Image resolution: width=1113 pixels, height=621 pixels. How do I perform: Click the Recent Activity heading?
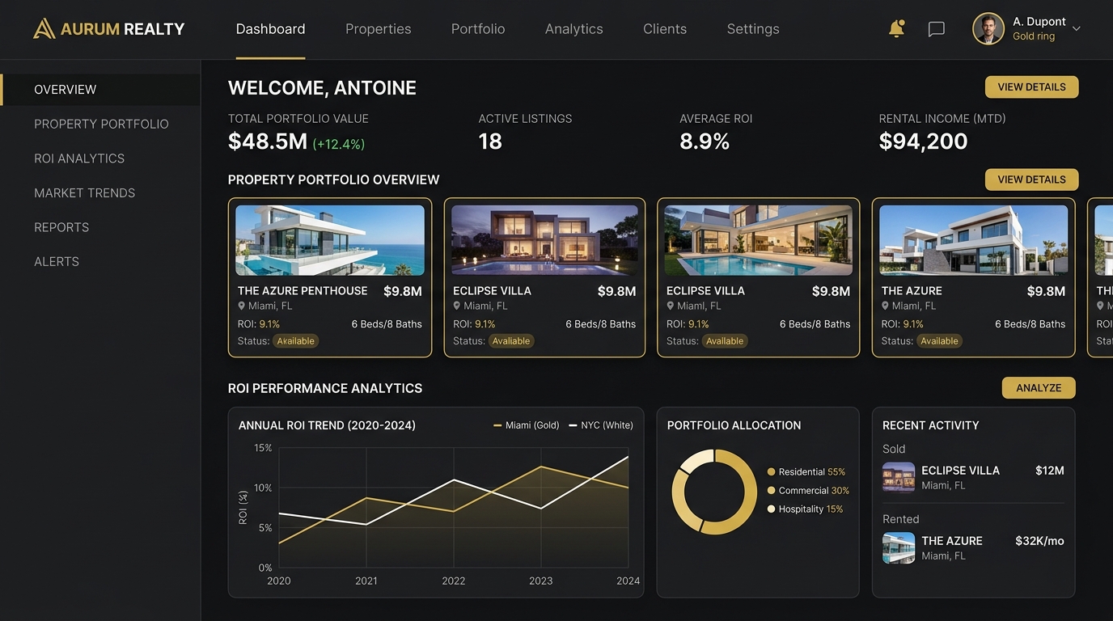(930, 425)
